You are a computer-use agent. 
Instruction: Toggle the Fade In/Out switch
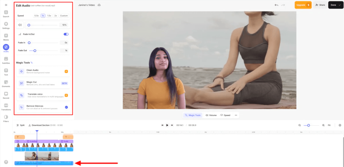(66, 34)
